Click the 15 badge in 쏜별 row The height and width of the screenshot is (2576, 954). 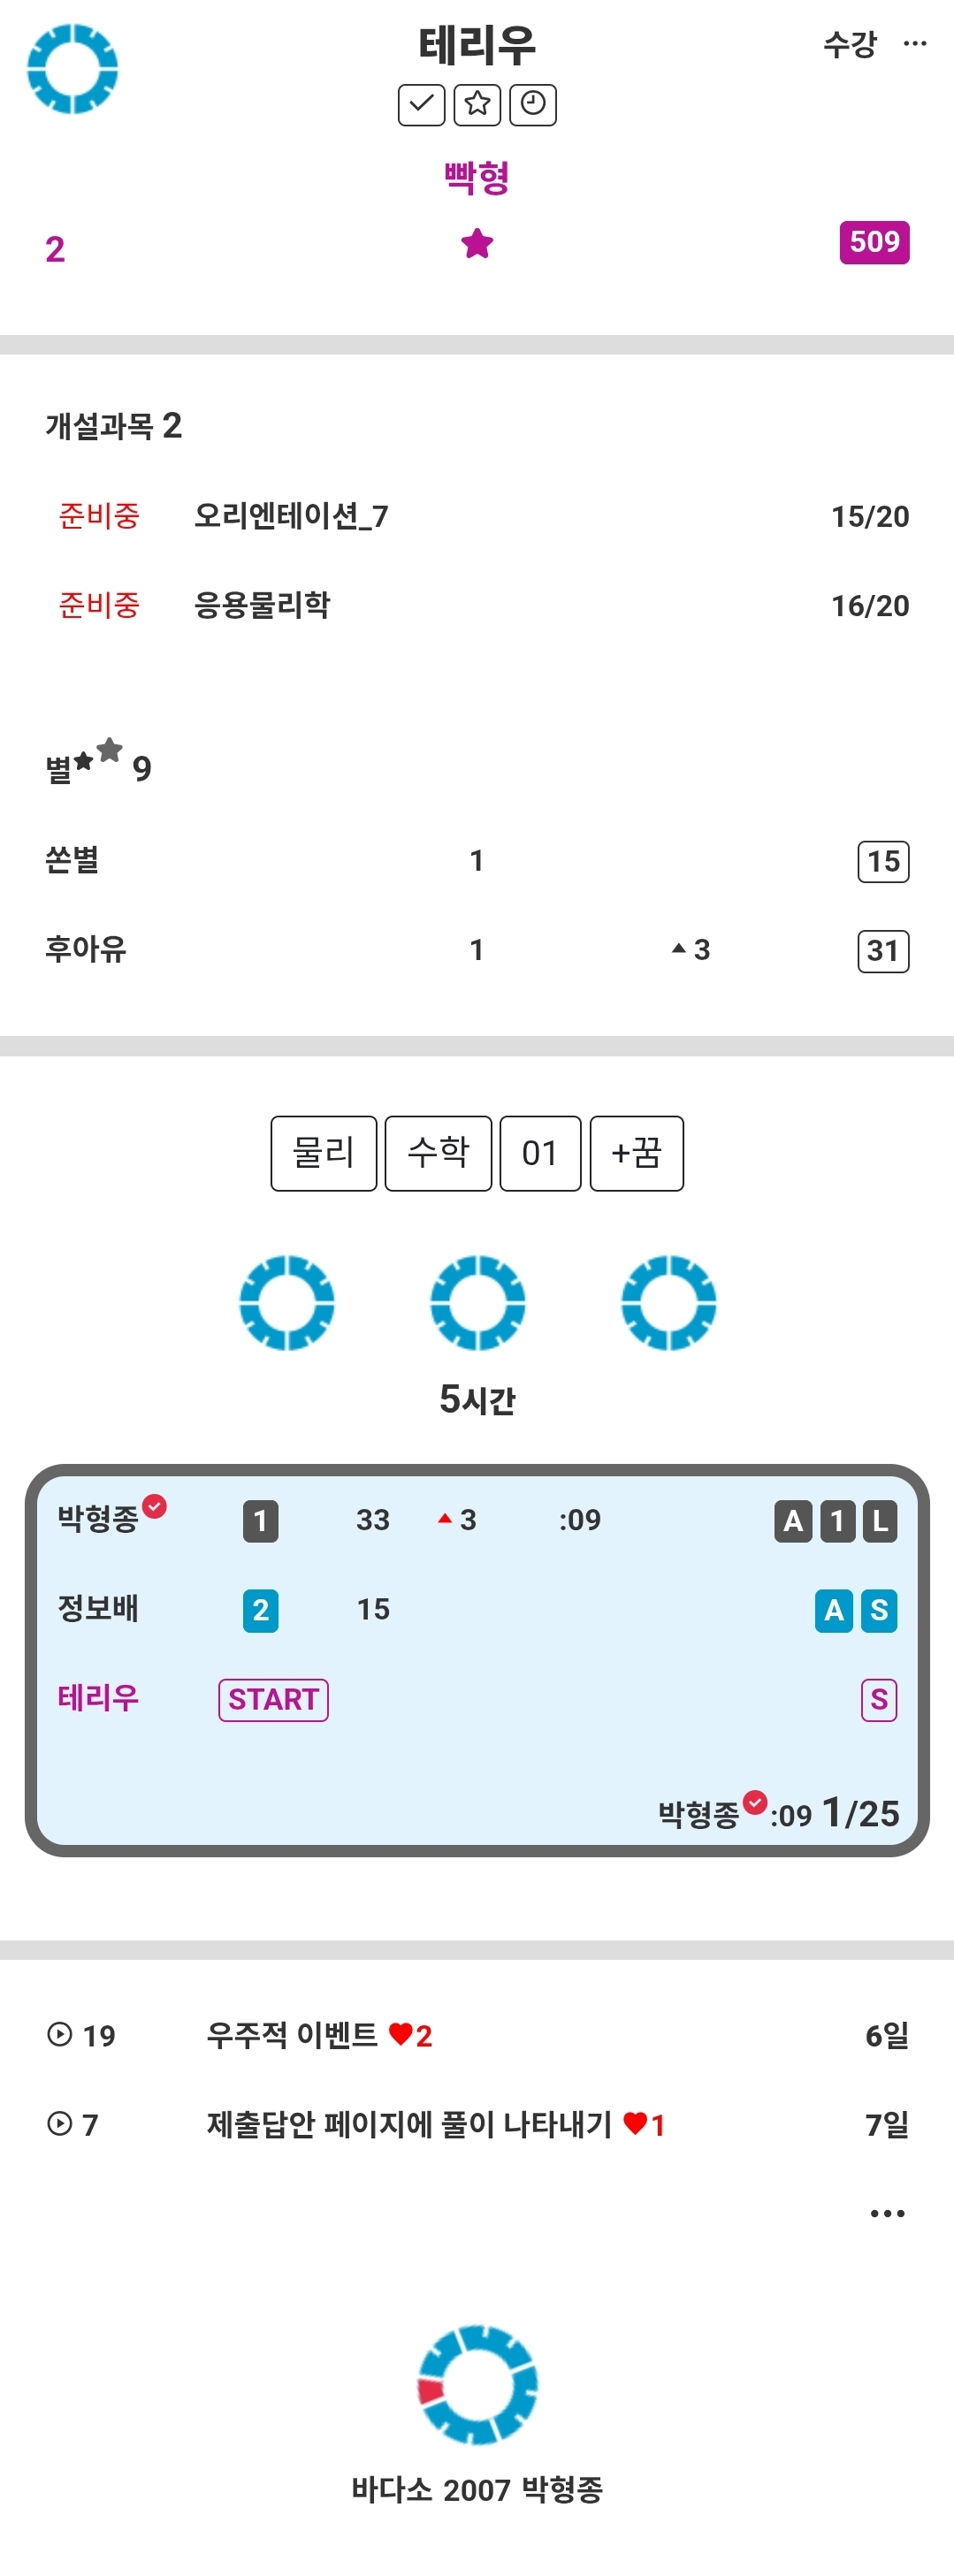[883, 861]
